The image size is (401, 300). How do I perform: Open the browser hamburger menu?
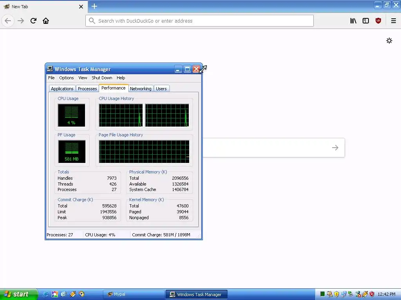(394, 21)
